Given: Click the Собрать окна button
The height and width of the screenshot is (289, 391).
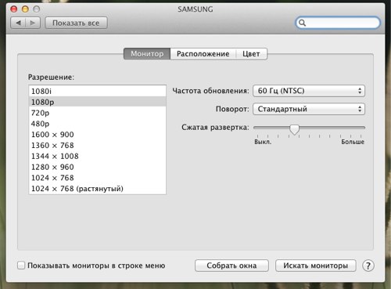Looking at the screenshot, I should (231, 266).
